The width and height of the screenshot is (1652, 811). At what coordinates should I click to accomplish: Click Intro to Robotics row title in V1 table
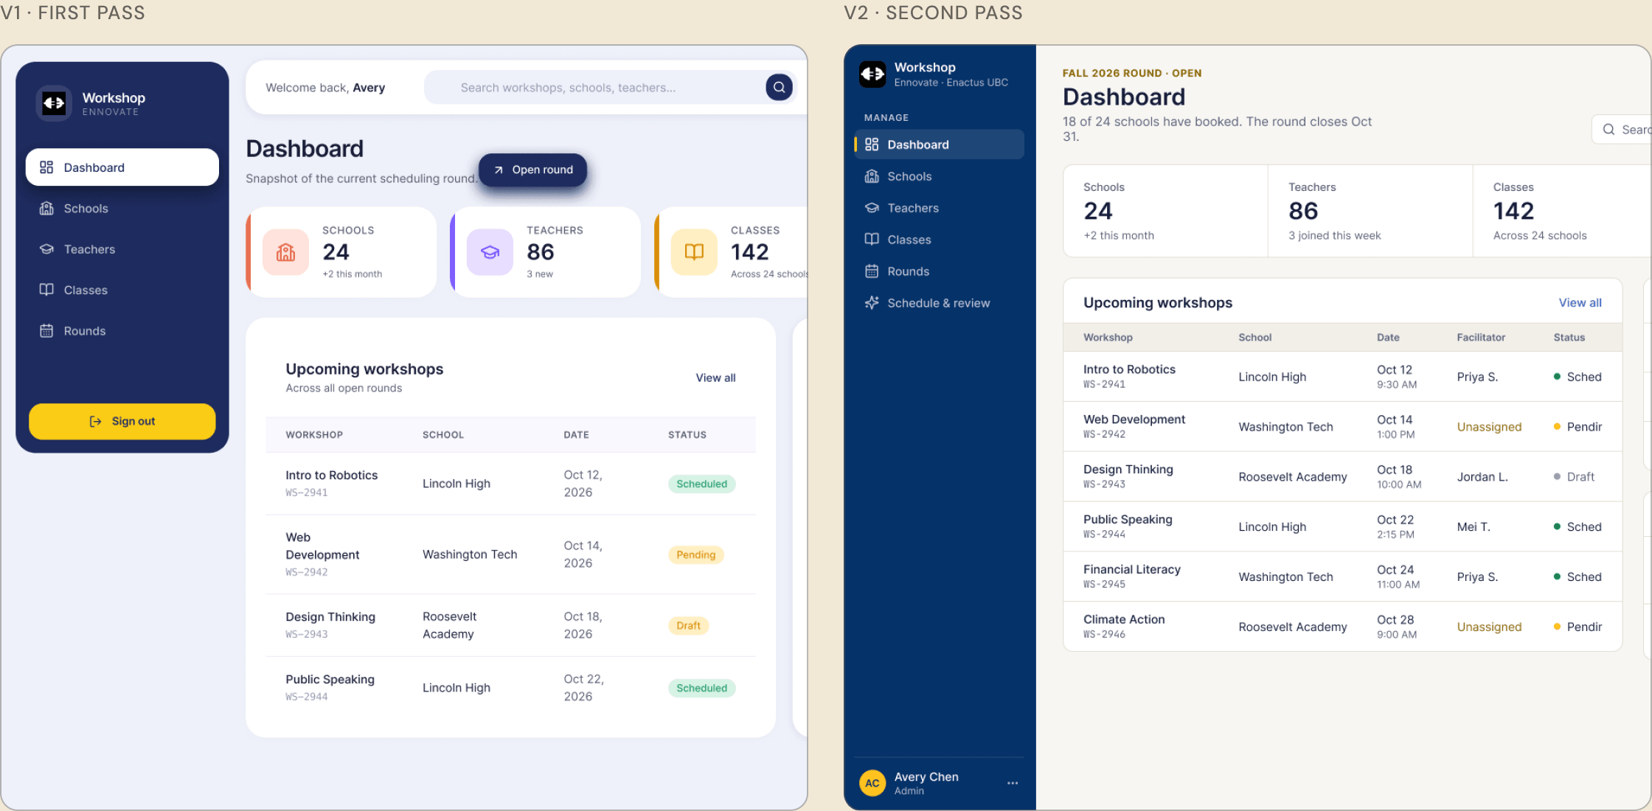[331, 476]
